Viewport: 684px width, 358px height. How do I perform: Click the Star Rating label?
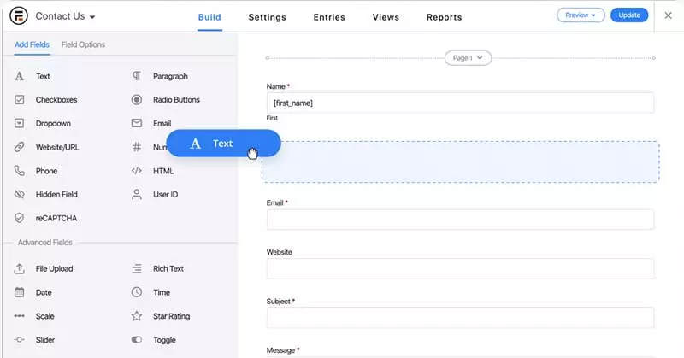pos(172,316)
